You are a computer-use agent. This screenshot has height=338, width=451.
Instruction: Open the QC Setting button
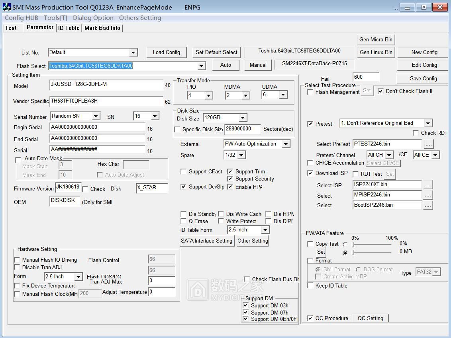(x=370, y=318)
